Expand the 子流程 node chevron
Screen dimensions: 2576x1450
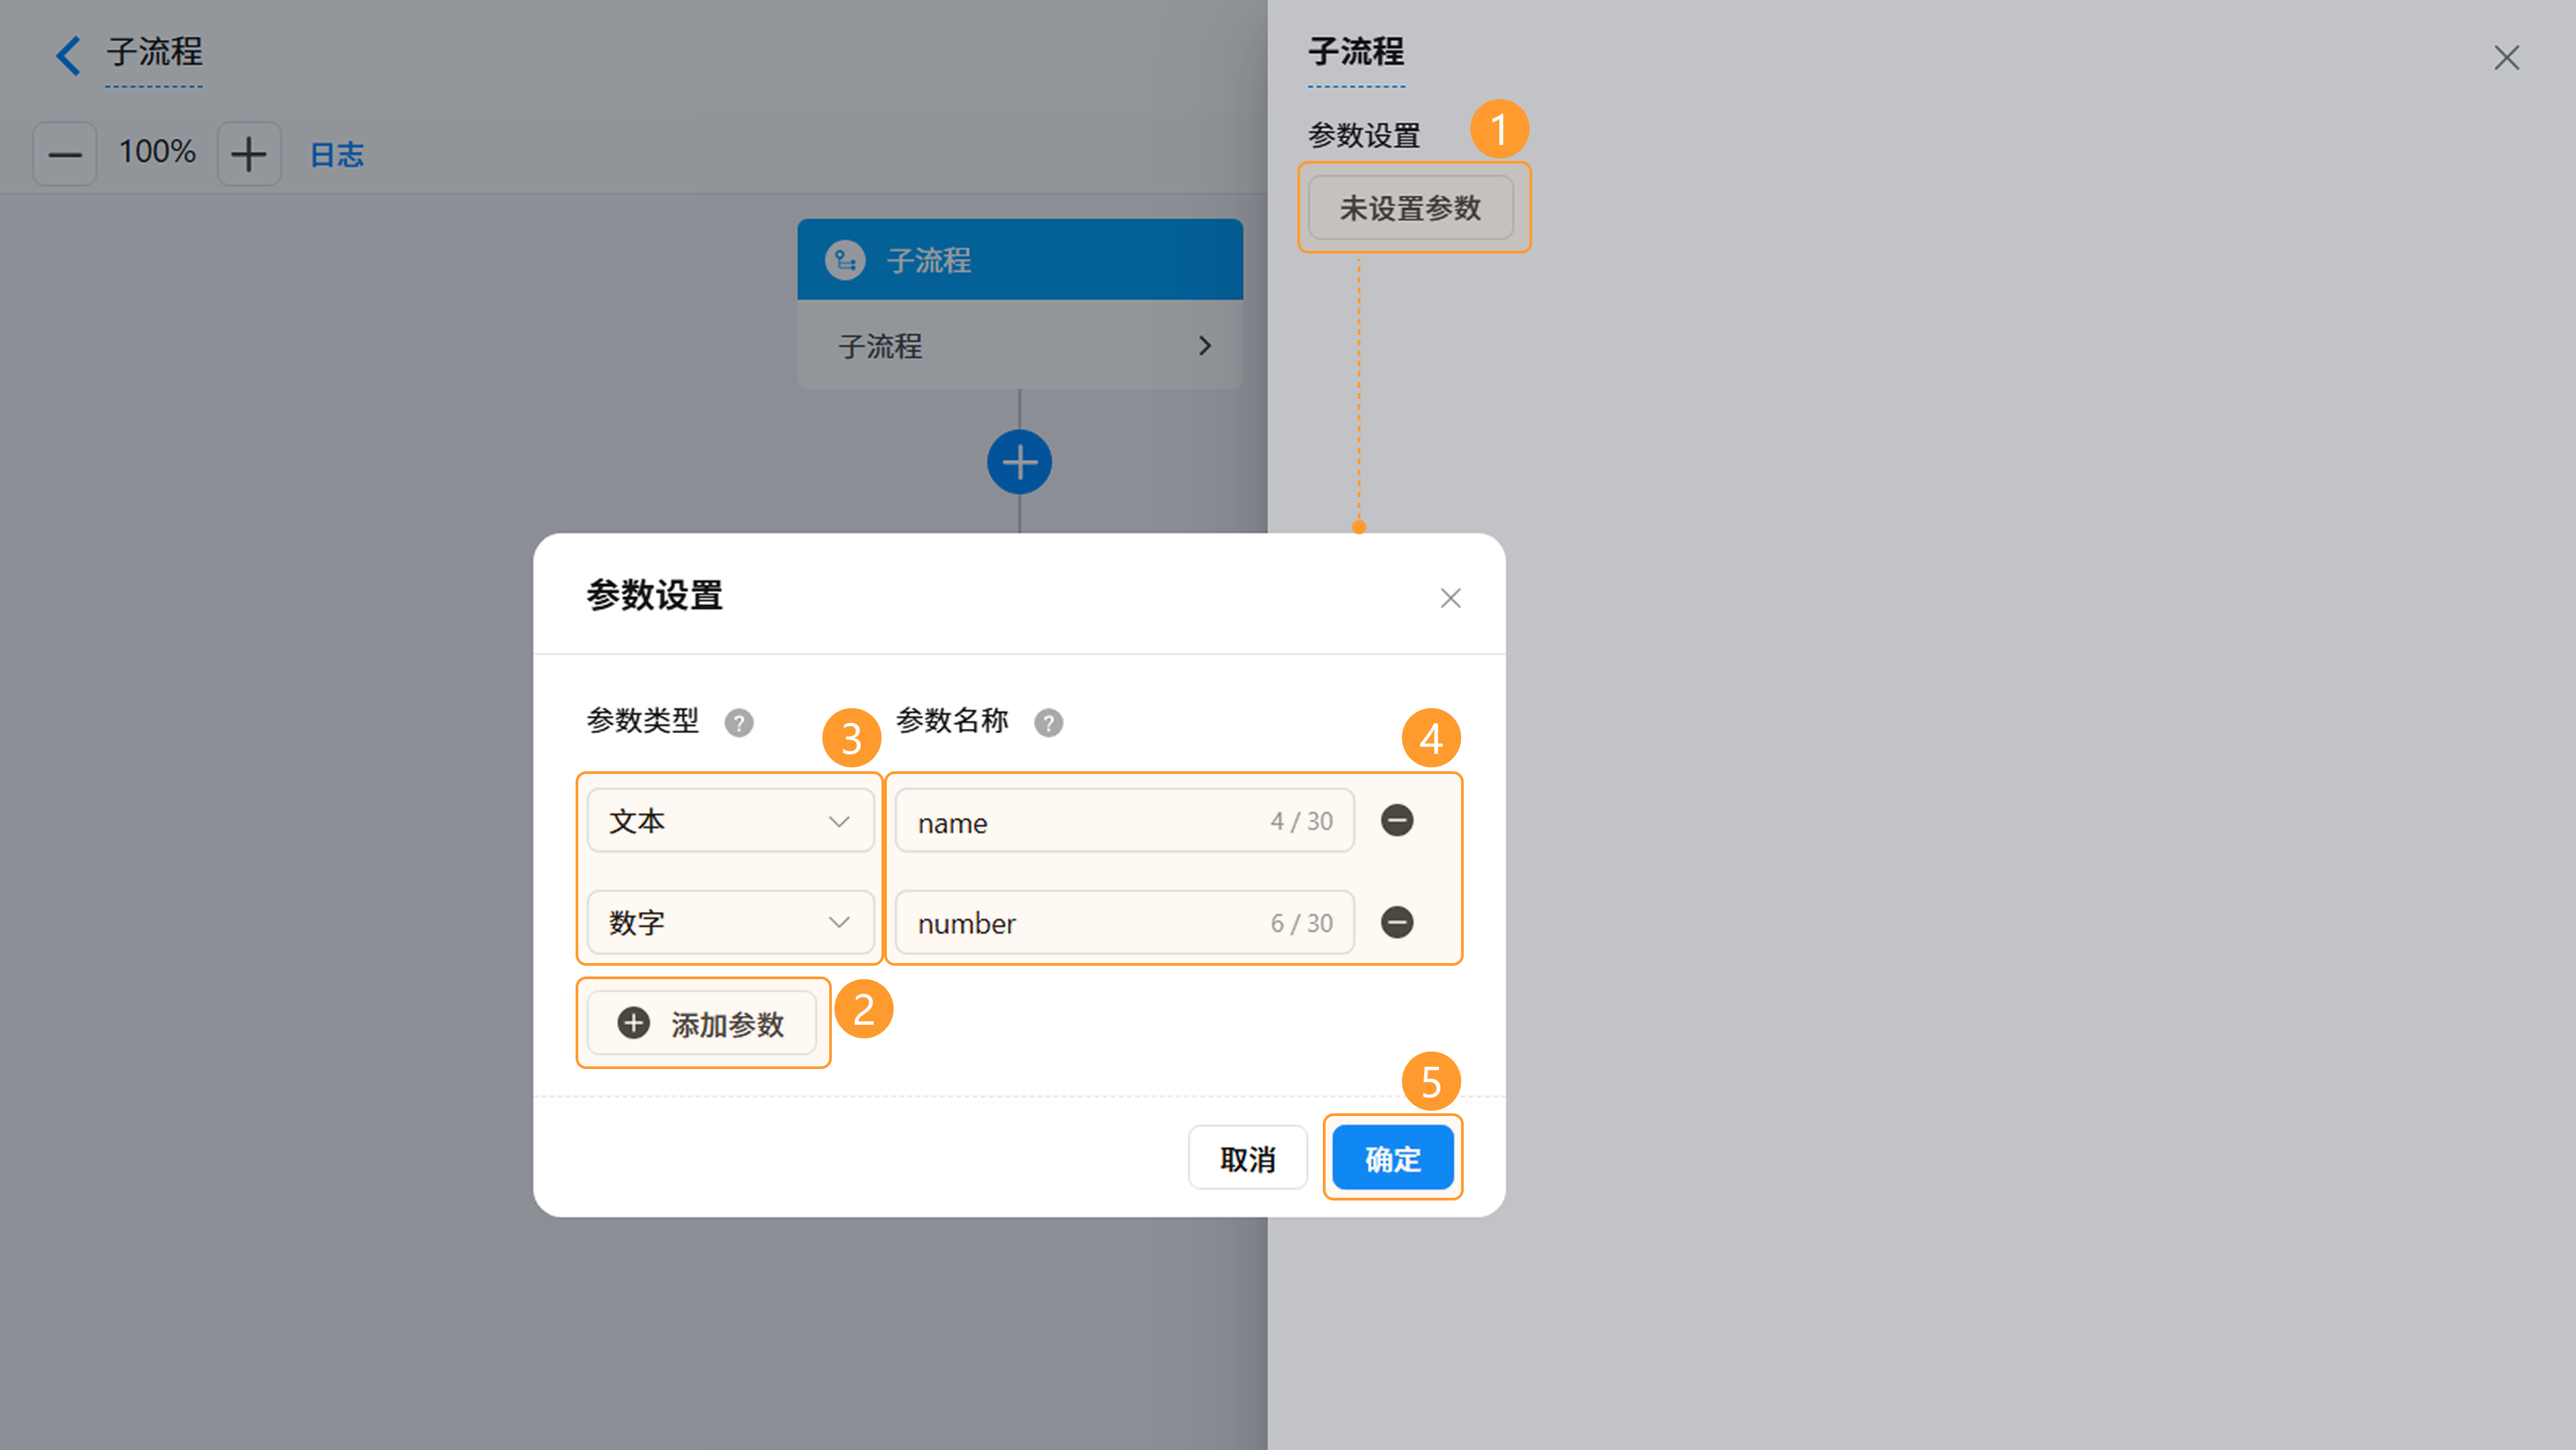click(1205, 345)
